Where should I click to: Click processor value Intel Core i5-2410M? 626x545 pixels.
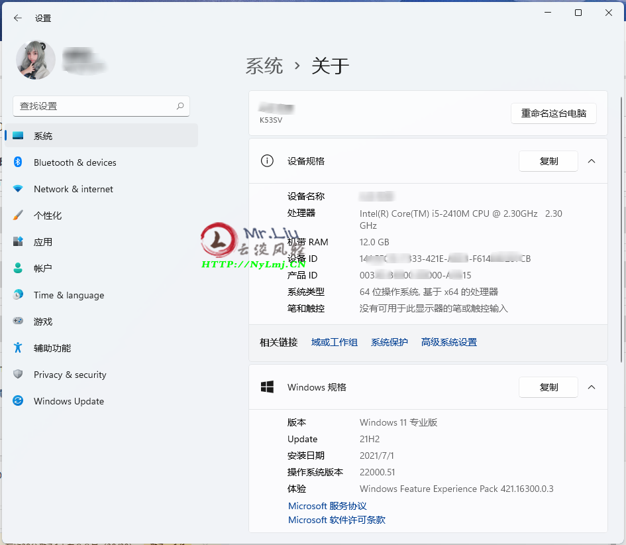[x=460, y=219]
